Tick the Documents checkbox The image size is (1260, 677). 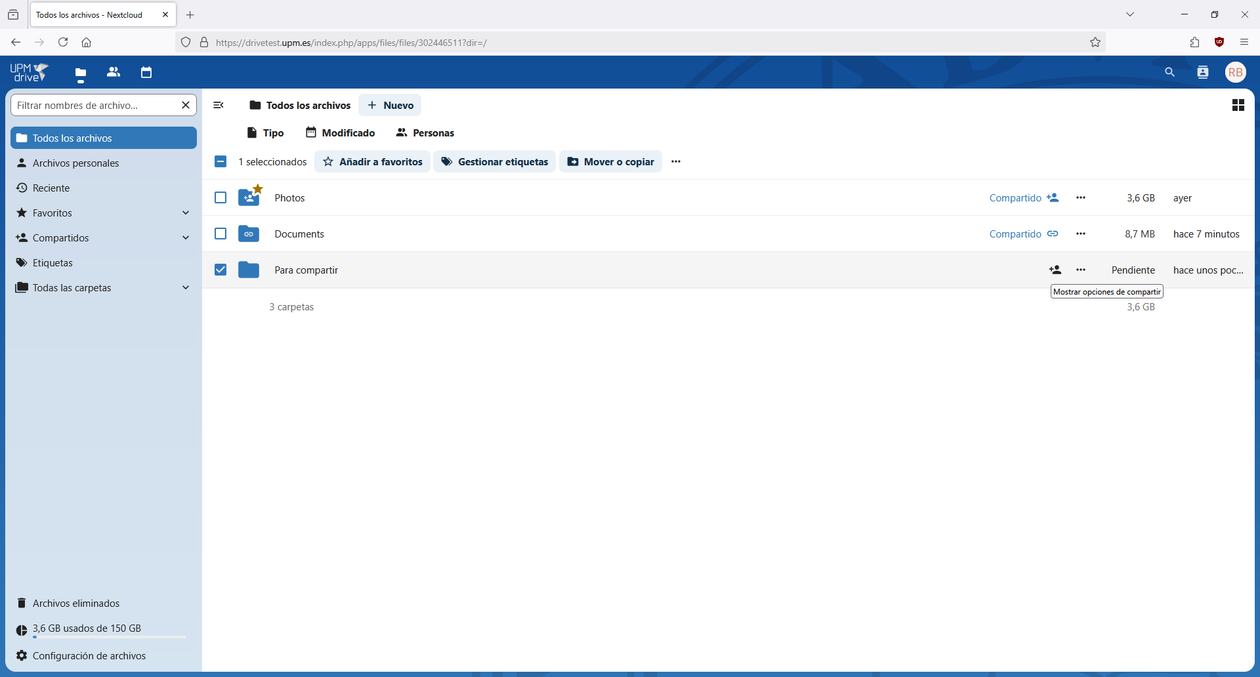220,234
